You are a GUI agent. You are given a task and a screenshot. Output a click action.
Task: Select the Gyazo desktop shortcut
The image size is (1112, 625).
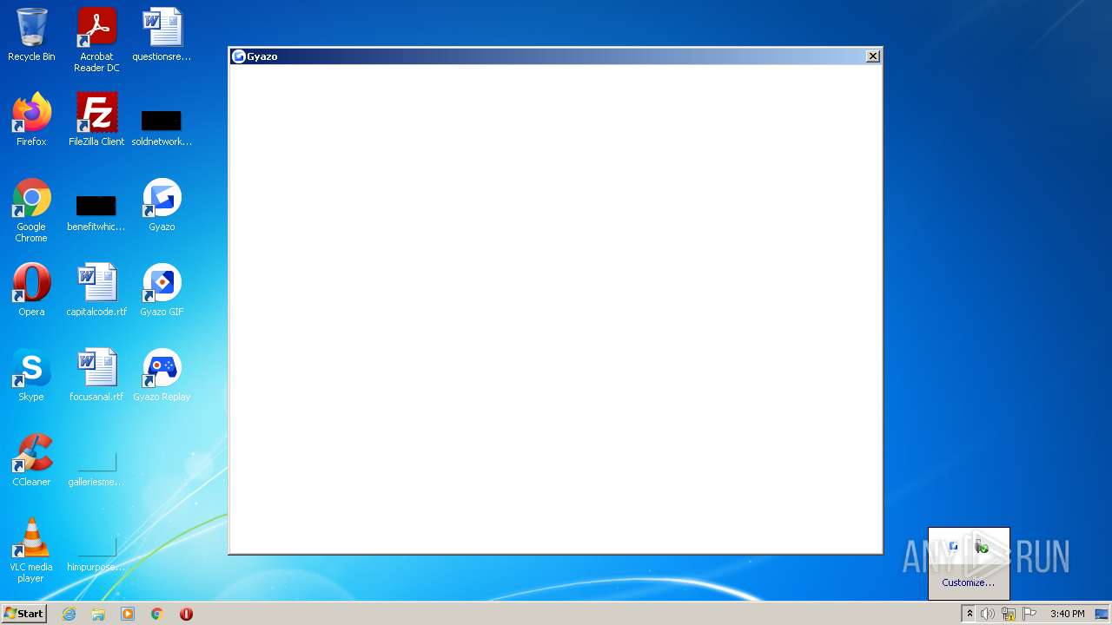pos(162,205)
